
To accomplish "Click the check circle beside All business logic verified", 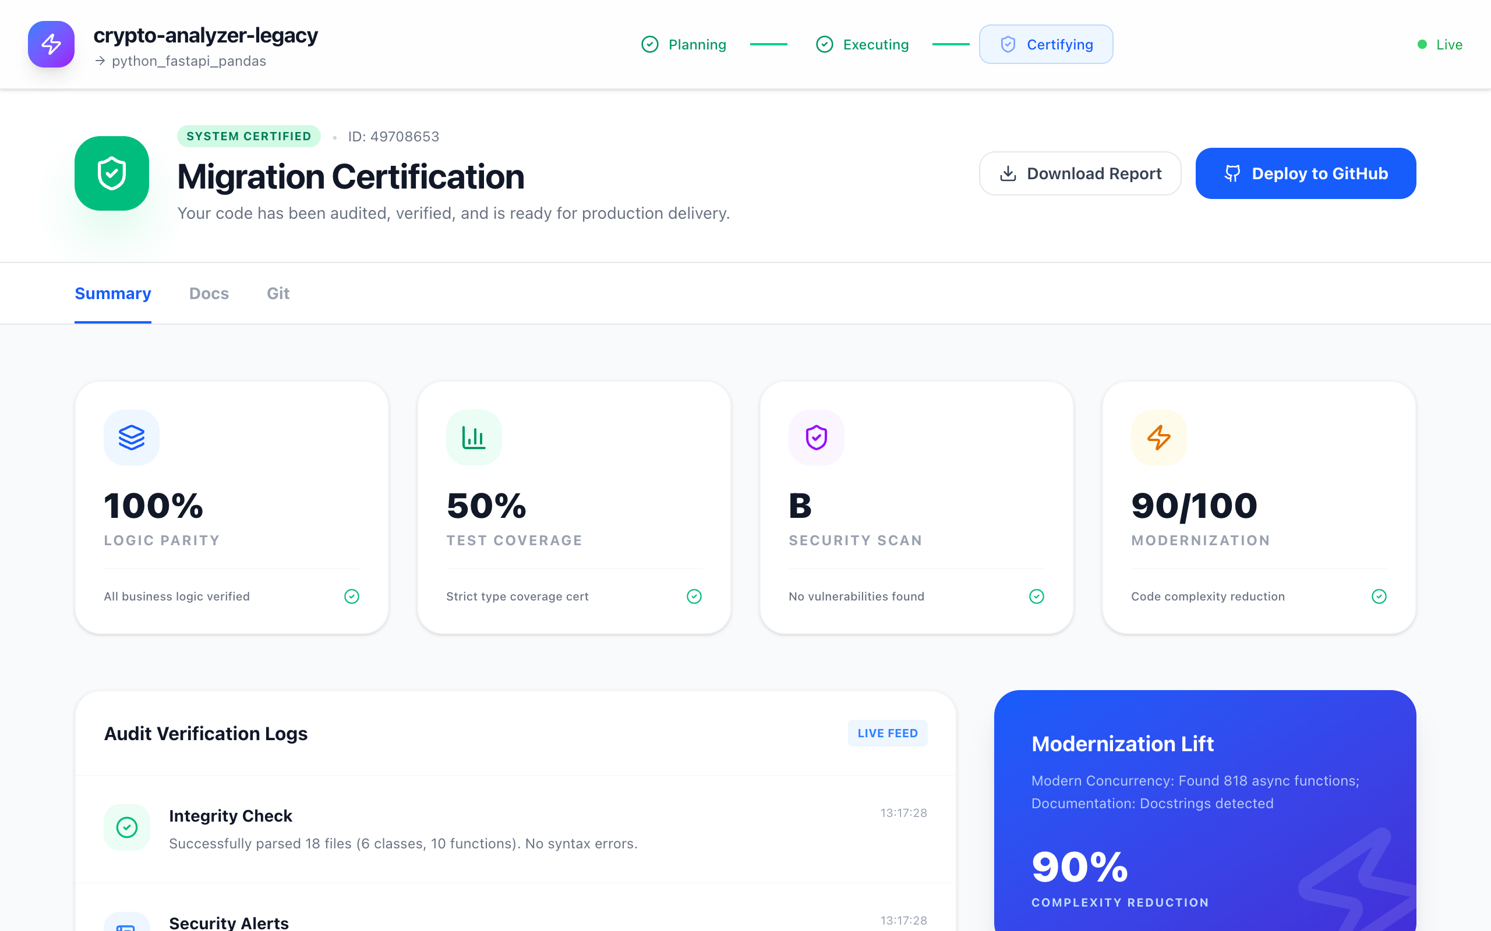I will (351, 596).
